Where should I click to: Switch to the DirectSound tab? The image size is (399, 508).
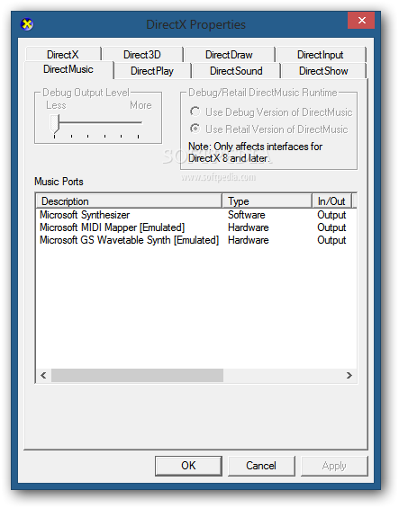click(x=236, y=71)
